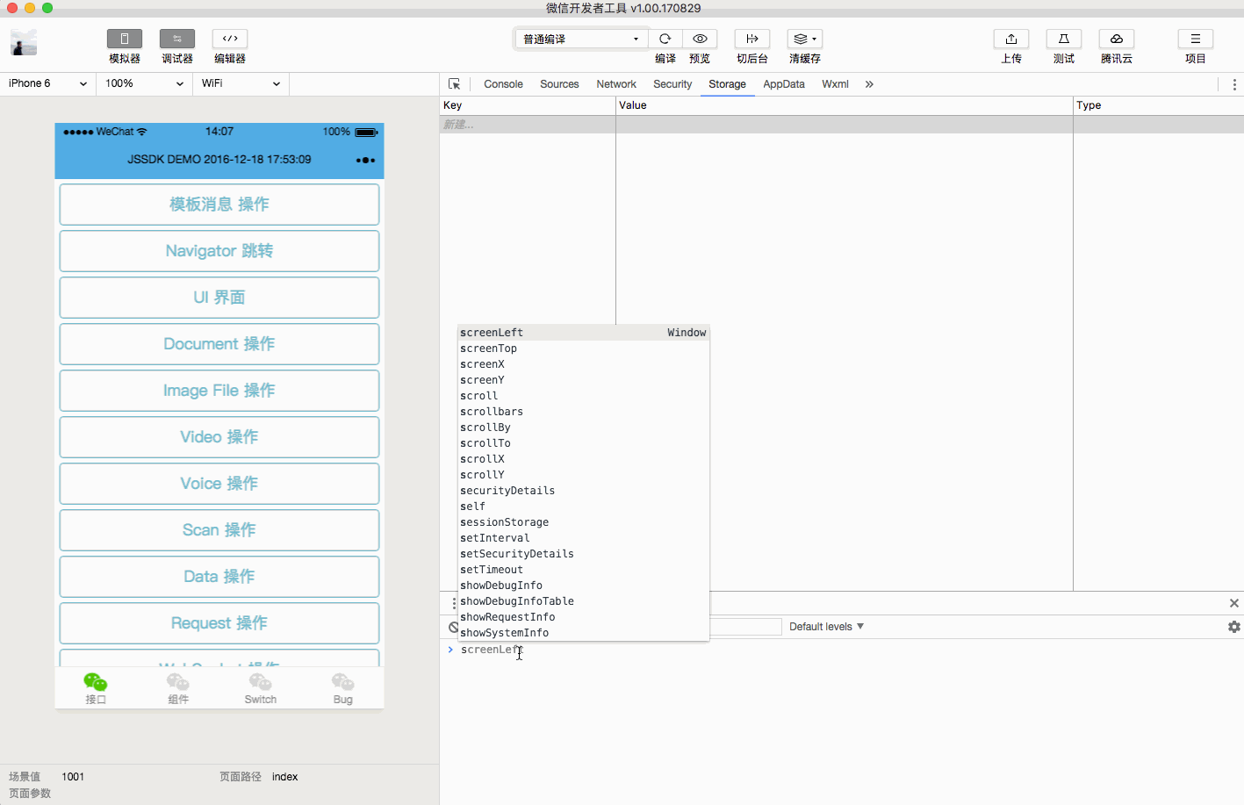Switch to the Network tab
Screen dimensions: 1244x805
(x=616, y=84)
